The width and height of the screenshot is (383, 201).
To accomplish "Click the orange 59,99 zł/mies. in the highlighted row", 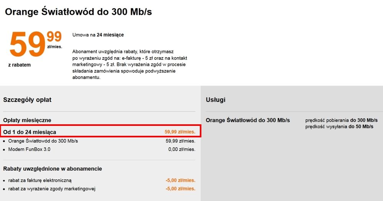I will point(180,132).
